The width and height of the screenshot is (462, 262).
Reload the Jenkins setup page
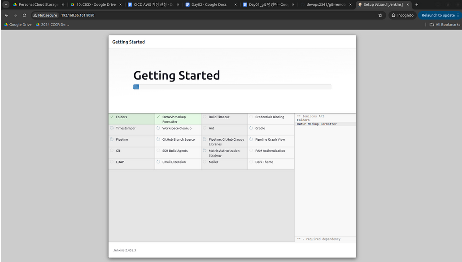click(x=25, y=15)
